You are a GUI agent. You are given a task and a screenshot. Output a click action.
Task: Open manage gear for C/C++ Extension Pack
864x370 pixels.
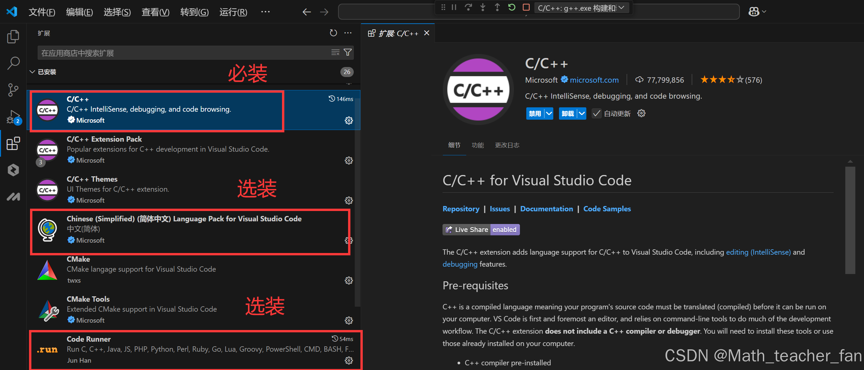click(x=349, y=161)
